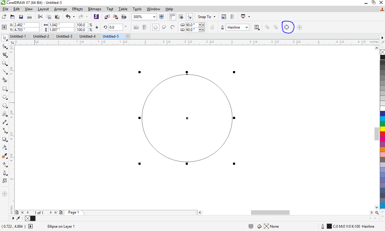Click the Import icon in toolbar
Viewport: 385px width, 231px height.
[107, 17]
